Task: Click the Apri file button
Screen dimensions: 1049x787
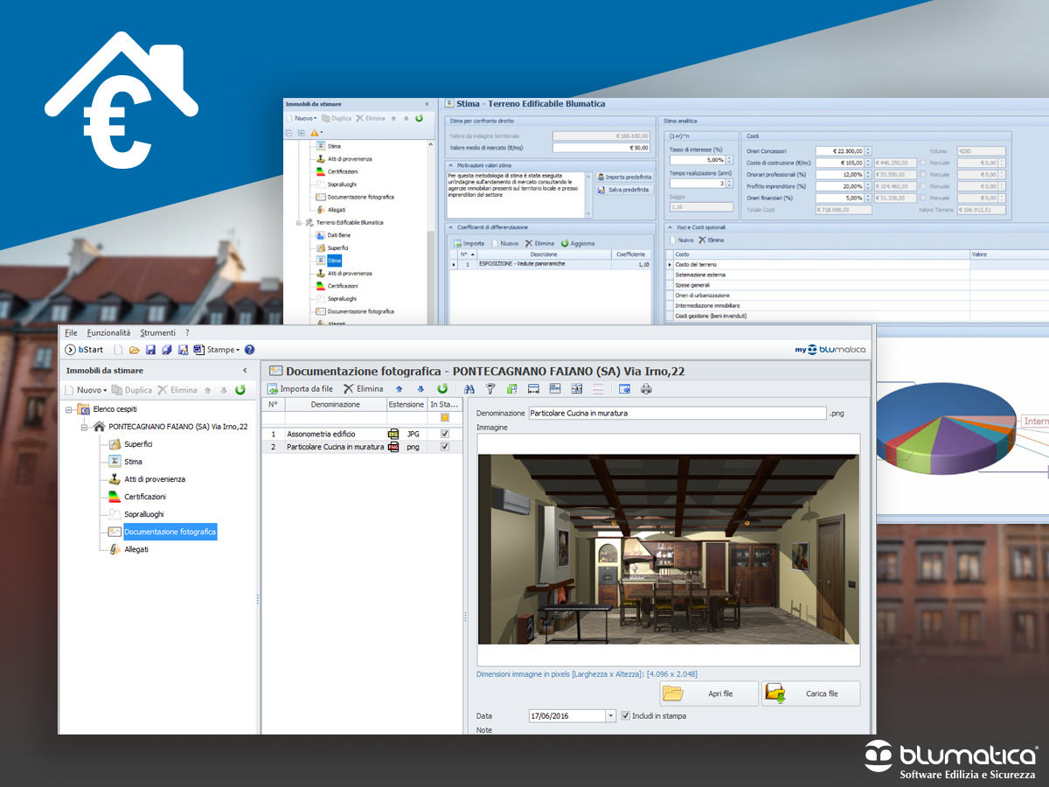Action: tap(708, 693)
